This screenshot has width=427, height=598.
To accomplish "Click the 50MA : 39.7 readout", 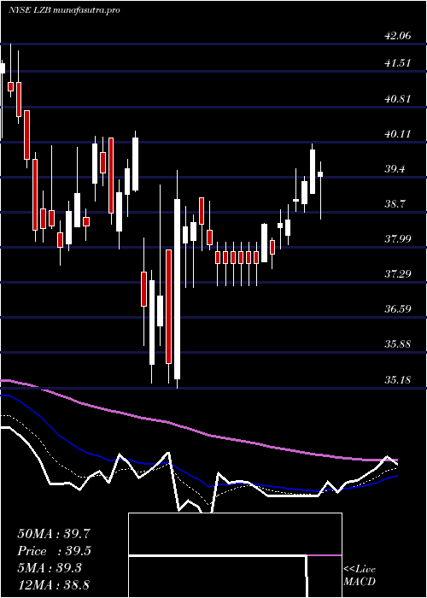I will coord(54,534).
